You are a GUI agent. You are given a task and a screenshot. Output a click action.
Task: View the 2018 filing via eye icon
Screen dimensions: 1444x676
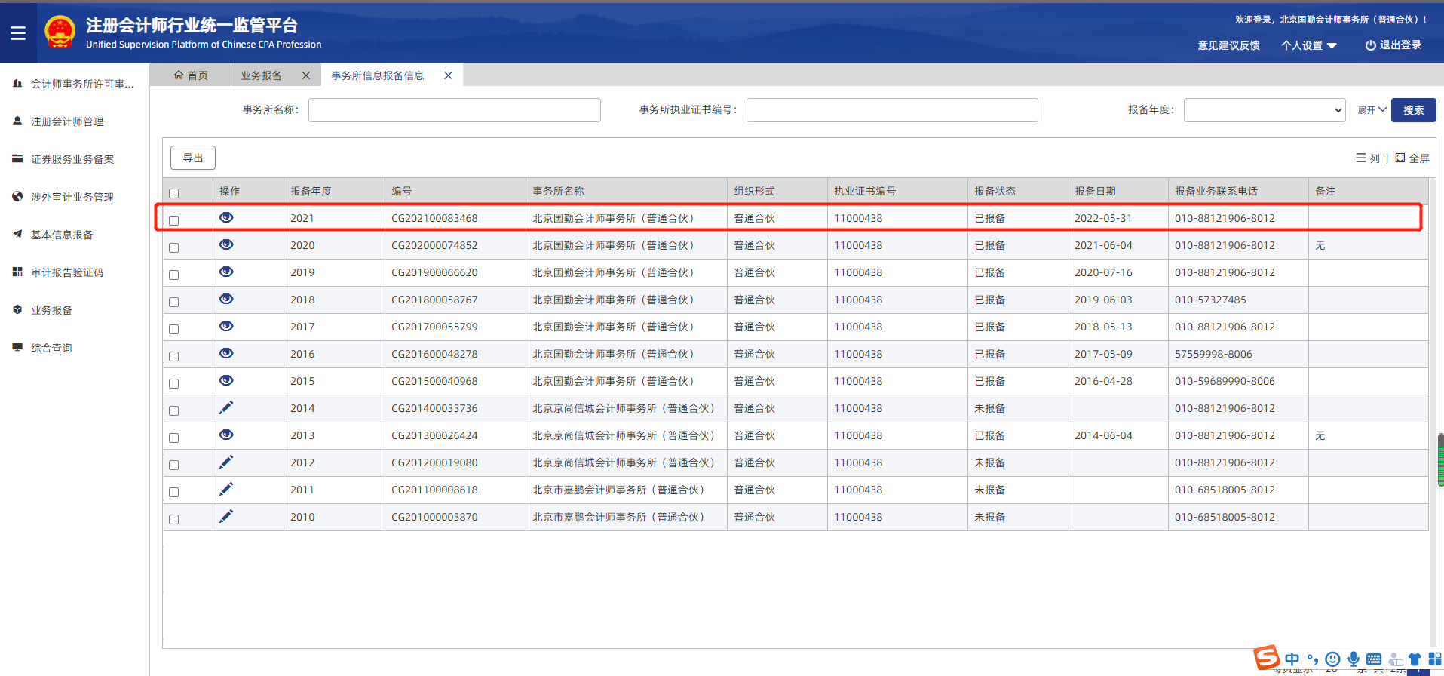pos(226,299)
